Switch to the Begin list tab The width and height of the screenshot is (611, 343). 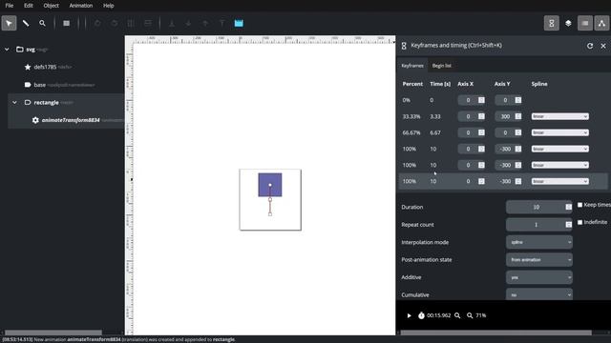[441, 66]
